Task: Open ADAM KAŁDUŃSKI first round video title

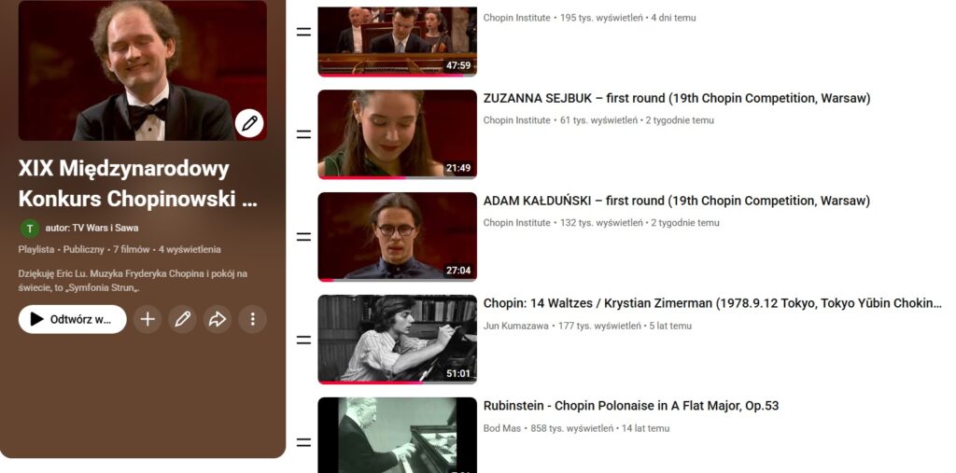Action: coord(676,201)
